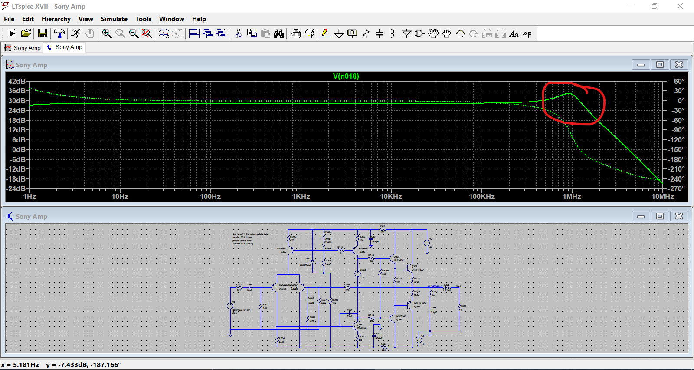Open the Help menu
Viewport: 694px width, 370px height.
click(x=199, y=19)
